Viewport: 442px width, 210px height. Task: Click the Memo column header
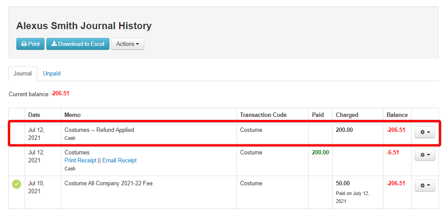coord(72,115)
